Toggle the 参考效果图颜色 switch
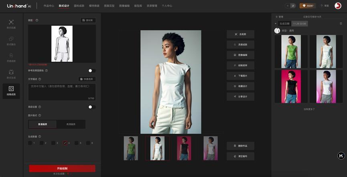The height and width of the screenshot is (177, 347). pyautogui.click(x=91, y=71)
